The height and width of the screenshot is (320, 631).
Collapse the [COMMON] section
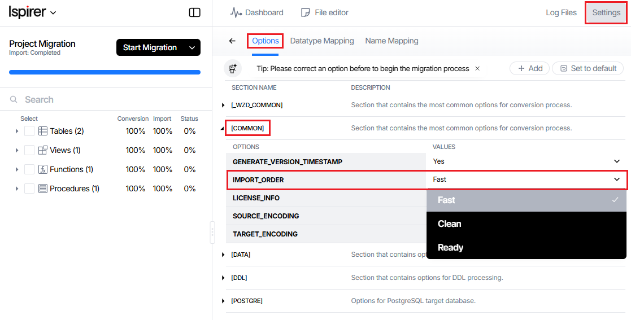click(223, 129)
